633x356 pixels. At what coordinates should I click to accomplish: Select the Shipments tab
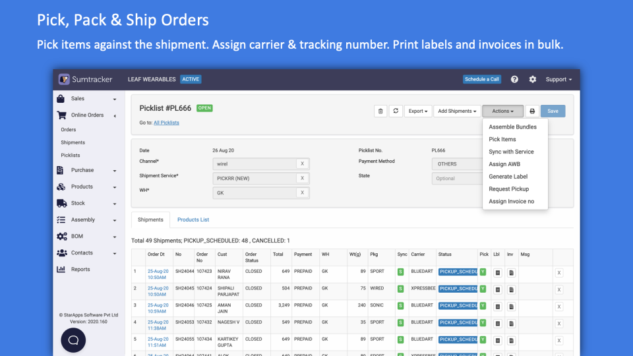point(150,220)
